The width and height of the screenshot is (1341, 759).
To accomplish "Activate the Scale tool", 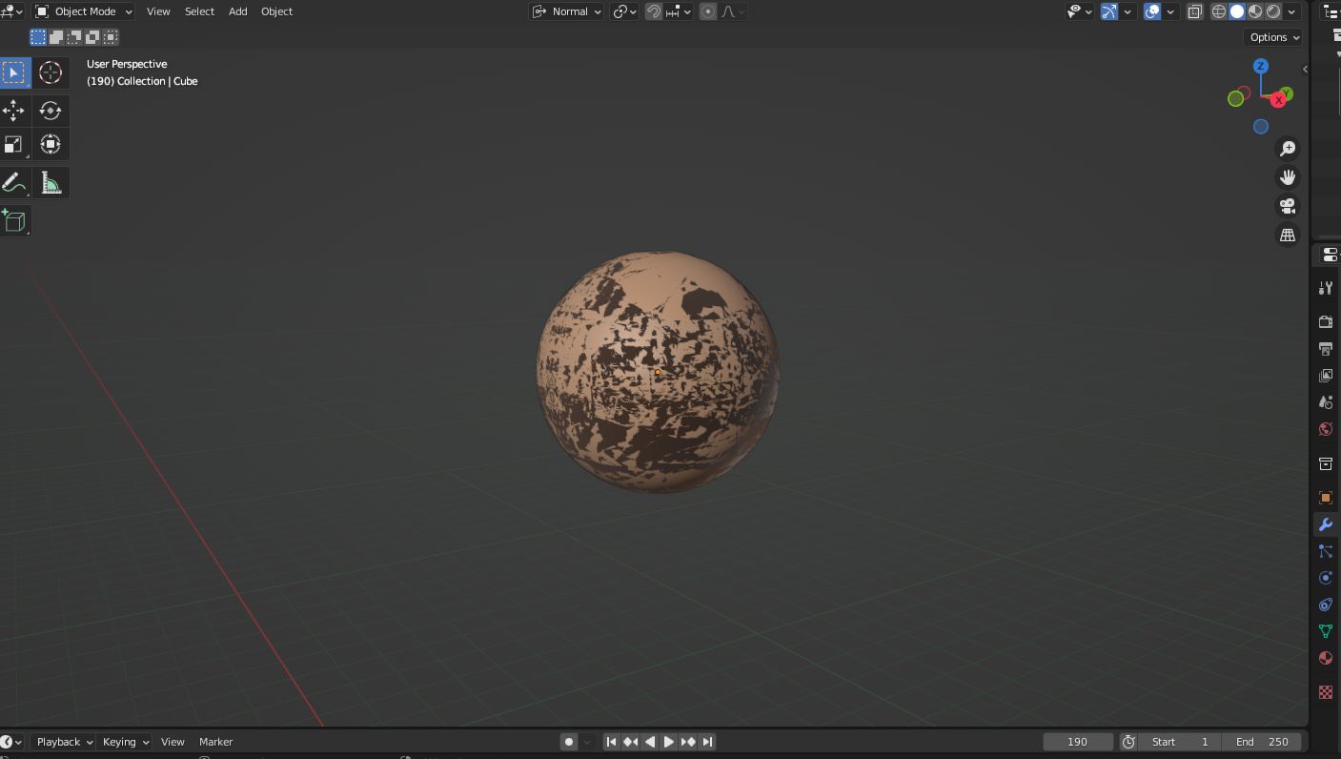I will click(13, 145).
